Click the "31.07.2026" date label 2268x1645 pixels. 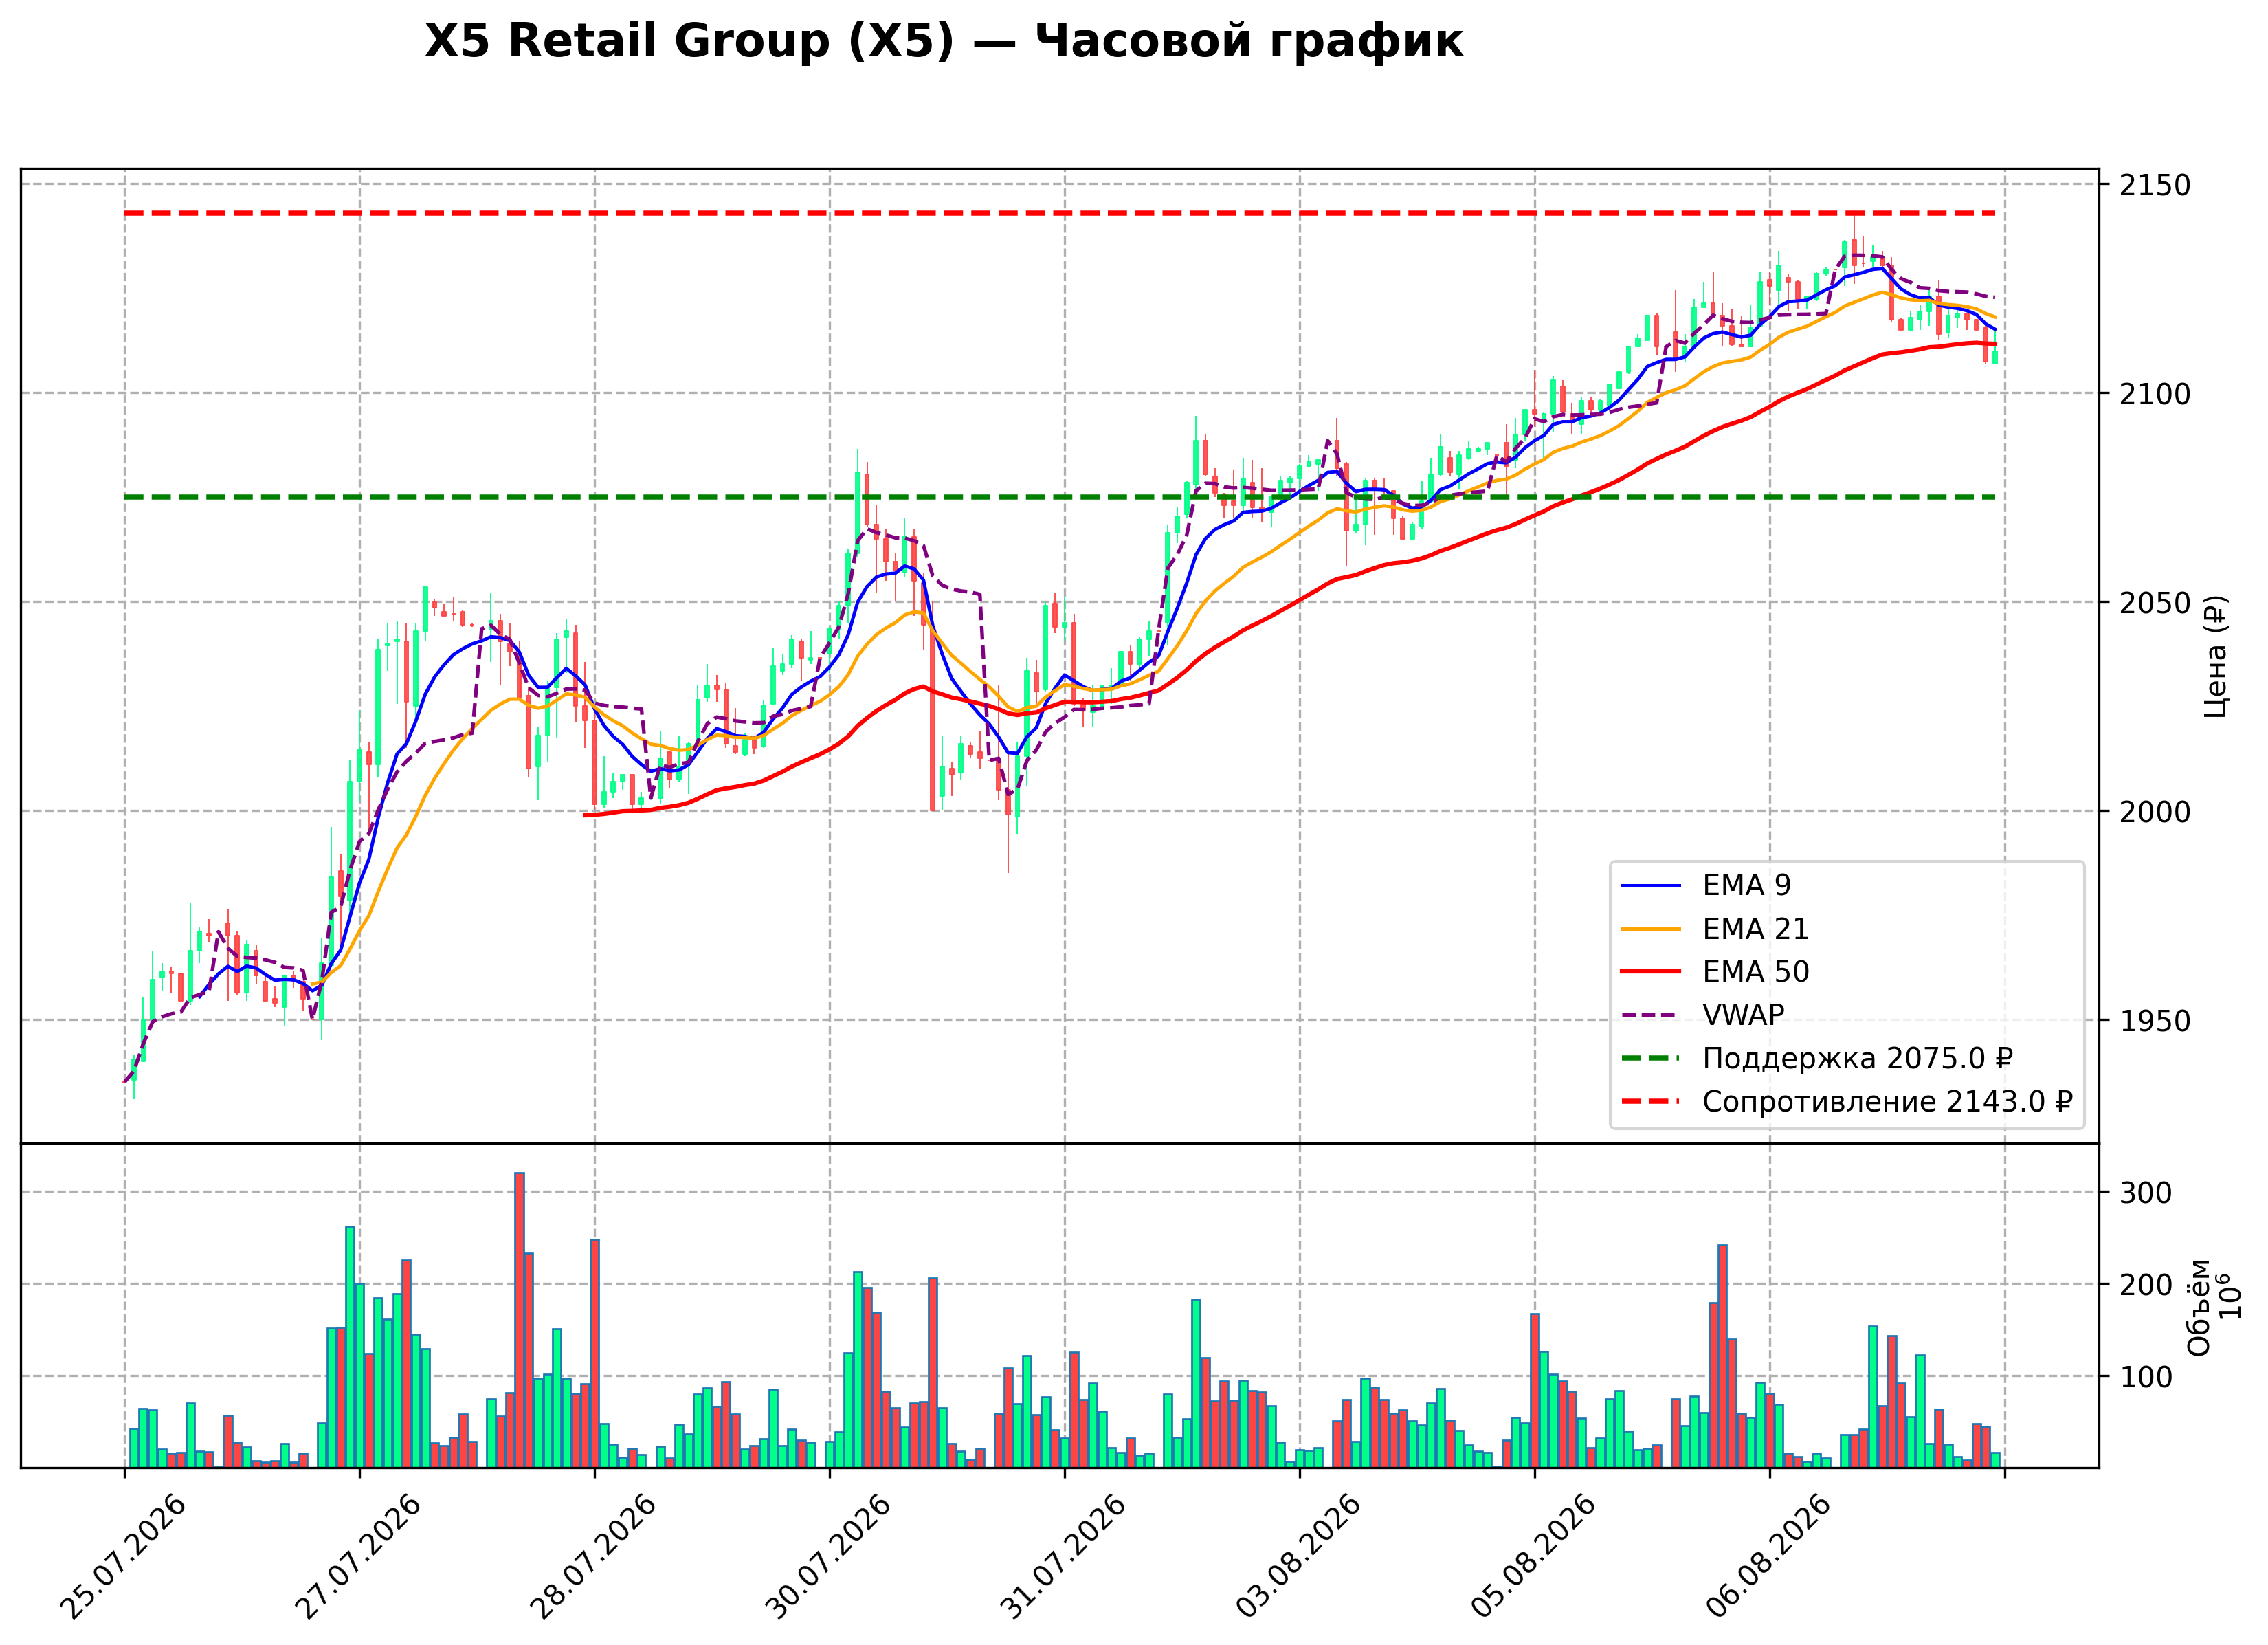click(1063, 1557)
